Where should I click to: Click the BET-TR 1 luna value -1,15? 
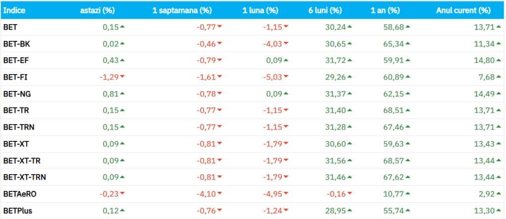pyautogui.click(x=271, y=110)
